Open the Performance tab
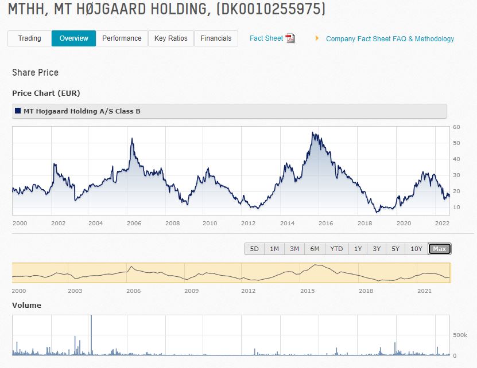 (x=122, y=38)
